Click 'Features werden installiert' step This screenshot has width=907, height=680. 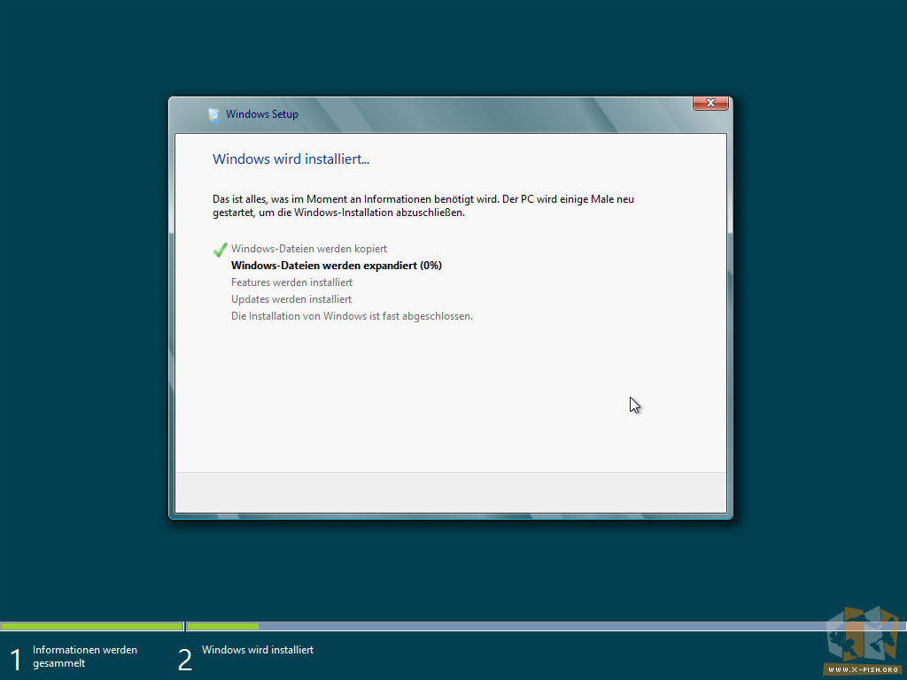click(x=291, y=282)
